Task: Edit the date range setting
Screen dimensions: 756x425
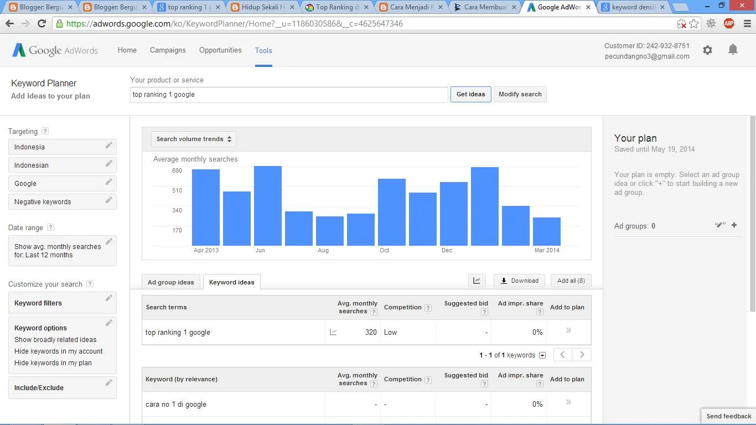Action: pyautogui.click(x=109, y=241)
